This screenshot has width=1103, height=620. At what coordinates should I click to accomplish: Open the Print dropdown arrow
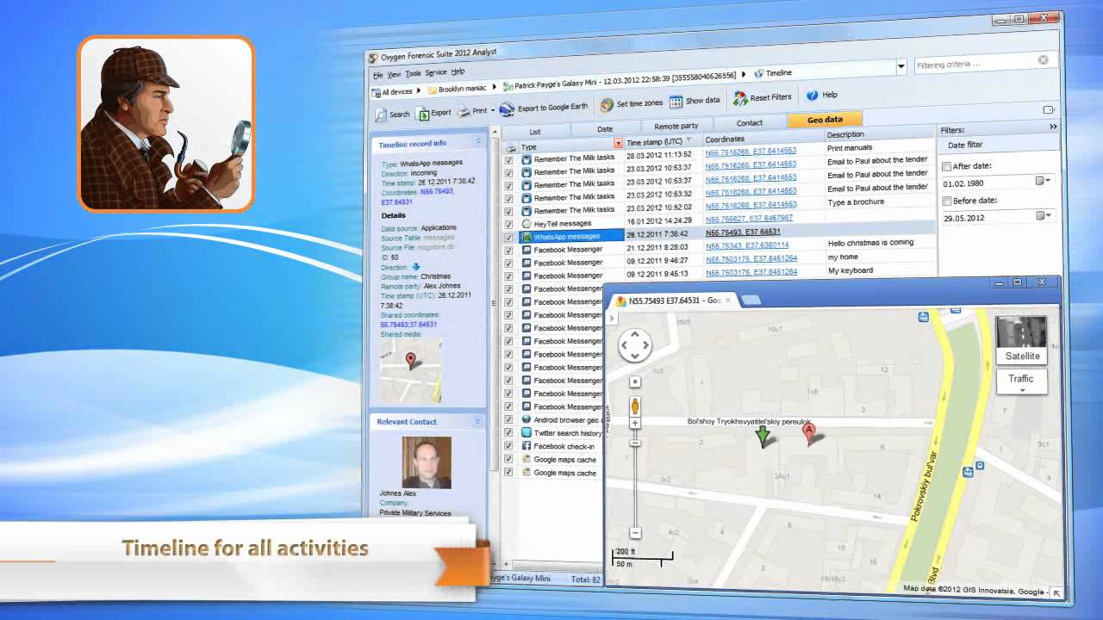click(x=493, y=110)
